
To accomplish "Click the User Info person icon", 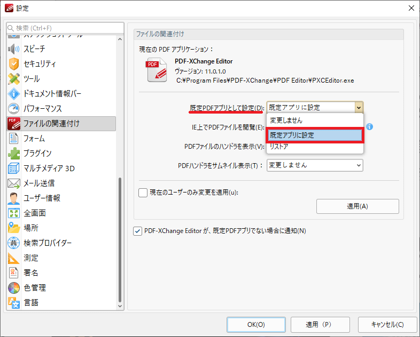I will pos(14,198).
